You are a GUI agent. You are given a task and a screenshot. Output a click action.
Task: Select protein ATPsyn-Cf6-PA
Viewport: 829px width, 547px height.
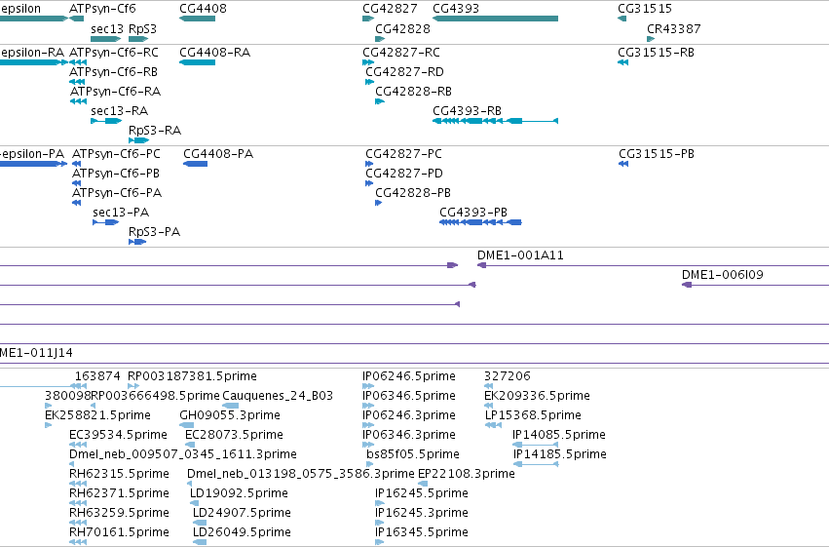tap(117, 193)
